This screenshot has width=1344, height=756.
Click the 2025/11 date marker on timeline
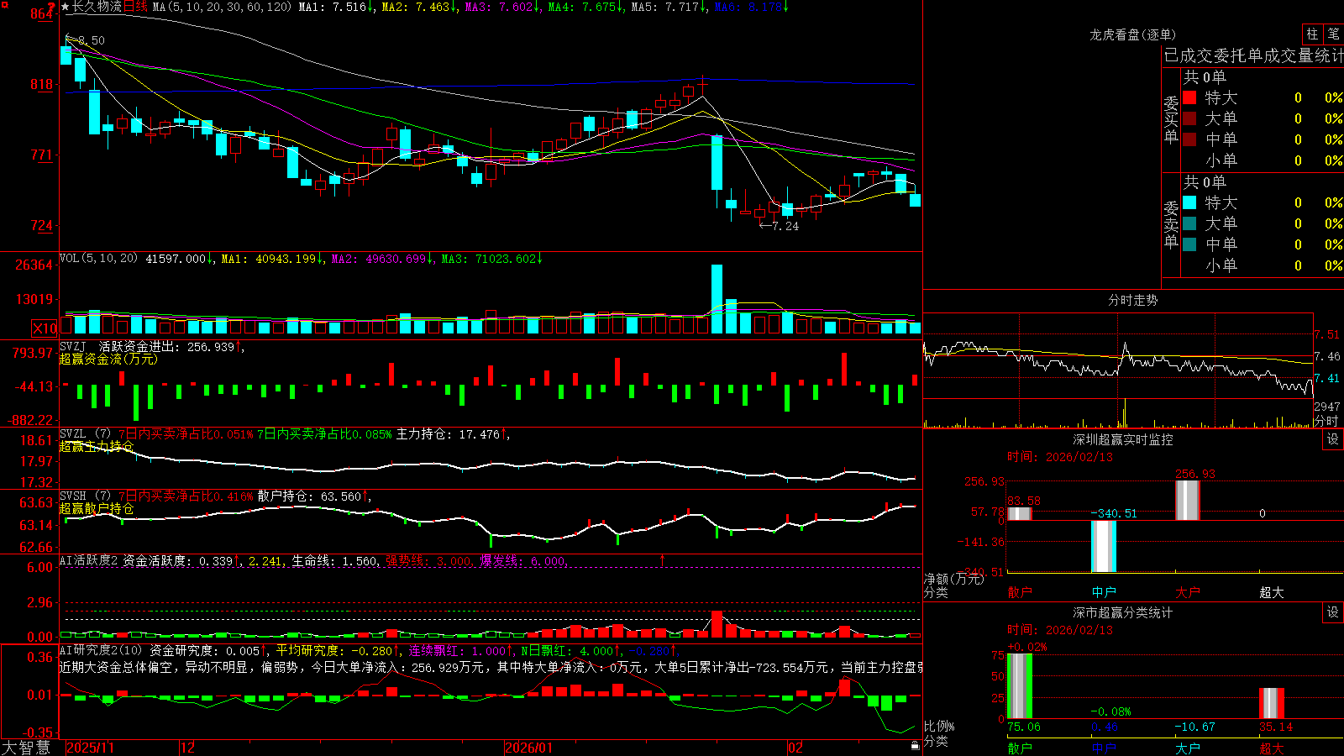click(90, 748)
